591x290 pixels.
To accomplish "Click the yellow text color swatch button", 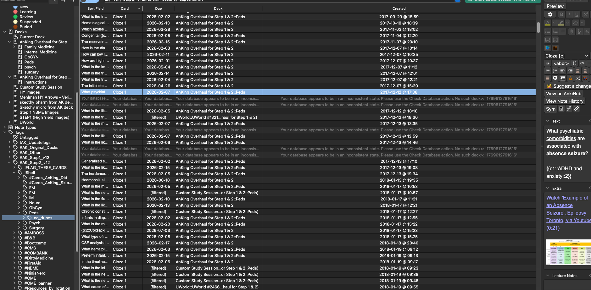I will pyautogui.click(x=548, y=23).
